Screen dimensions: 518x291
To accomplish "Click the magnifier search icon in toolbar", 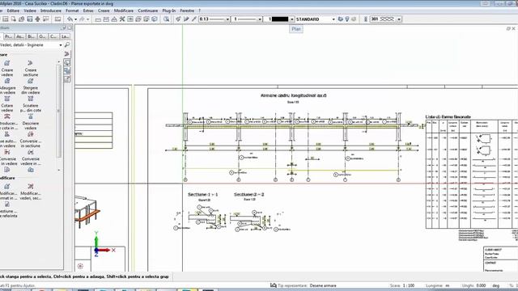I will [166, 19].
